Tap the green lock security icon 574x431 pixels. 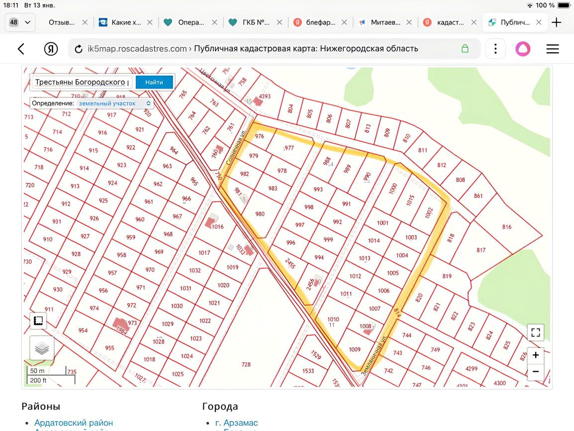[465, 49]
